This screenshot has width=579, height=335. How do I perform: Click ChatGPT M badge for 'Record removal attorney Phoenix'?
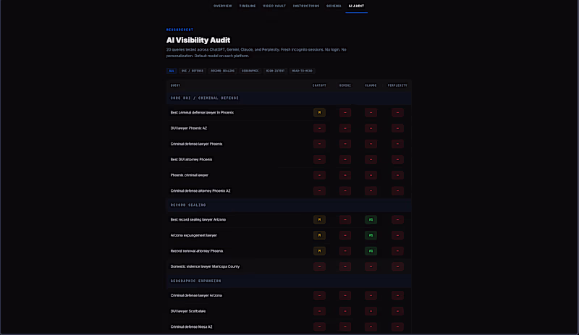coord(319,251)
